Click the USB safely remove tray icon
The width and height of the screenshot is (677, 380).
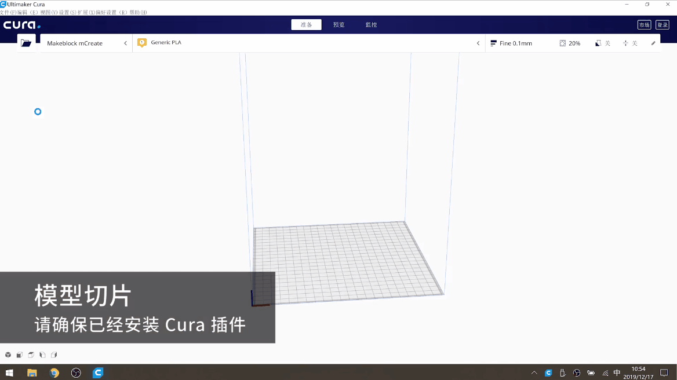click(x=563, y=373)
